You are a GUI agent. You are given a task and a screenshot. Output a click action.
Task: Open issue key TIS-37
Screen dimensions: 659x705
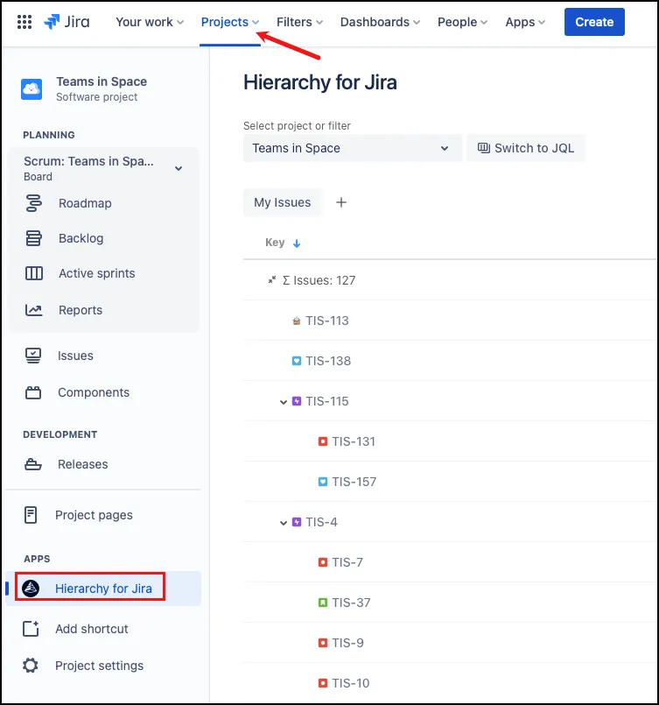(x=351, y=603)
